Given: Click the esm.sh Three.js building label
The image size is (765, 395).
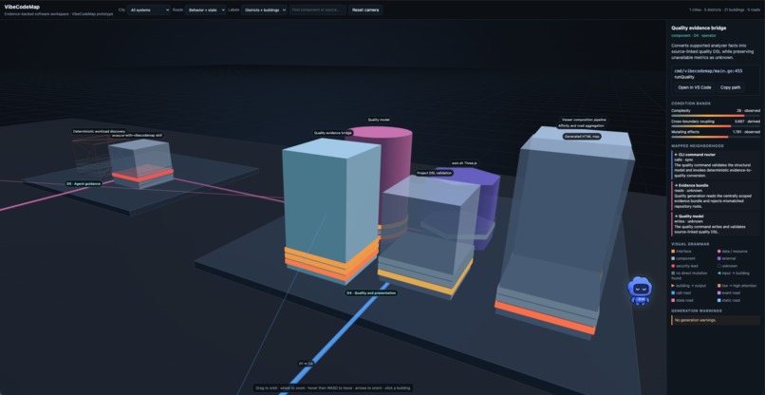Looking at the screenshot, I should [465, 163].
